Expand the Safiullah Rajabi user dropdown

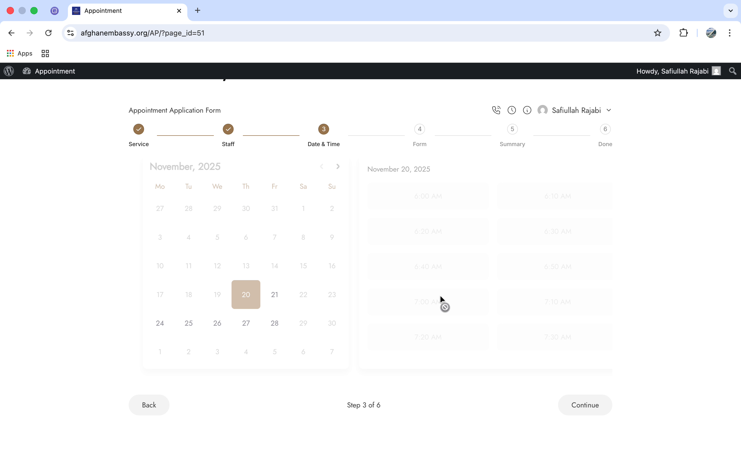pos(609,110)
